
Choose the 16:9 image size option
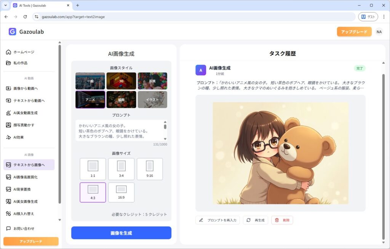pyautogui.click(x=121, y=192)
